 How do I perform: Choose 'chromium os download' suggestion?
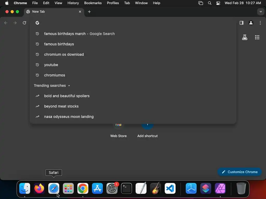click(x=133, y=54)
